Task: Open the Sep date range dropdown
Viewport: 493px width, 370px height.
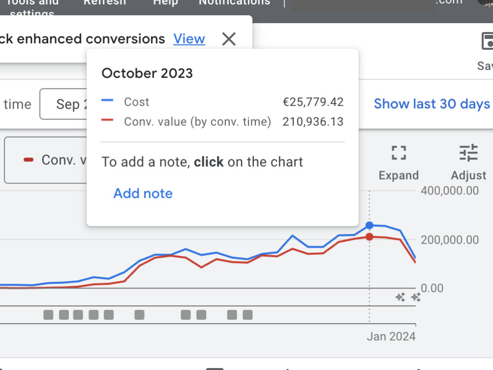Action: (x=63, y=104)
